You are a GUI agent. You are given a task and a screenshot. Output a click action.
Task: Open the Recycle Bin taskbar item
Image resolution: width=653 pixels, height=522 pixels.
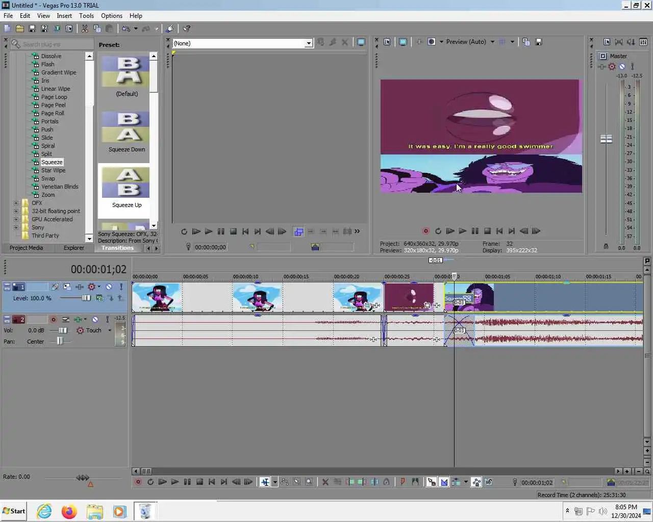point(145,511)
